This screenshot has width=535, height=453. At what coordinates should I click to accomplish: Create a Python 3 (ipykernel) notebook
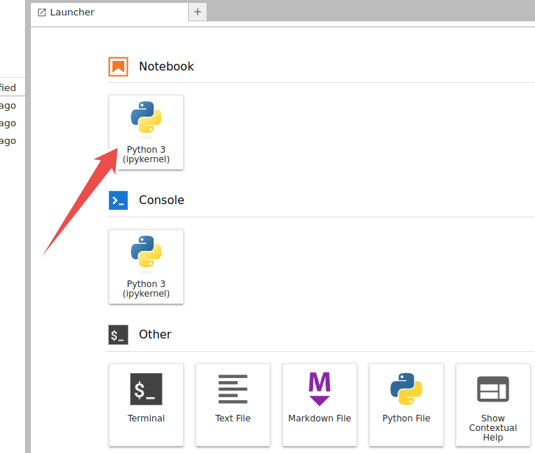146,132
